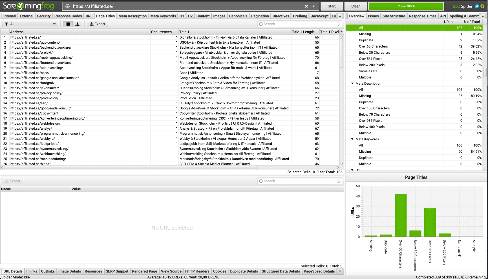Expand the H1 section in overview
This screenshot has height=279, width=488.
352,170
